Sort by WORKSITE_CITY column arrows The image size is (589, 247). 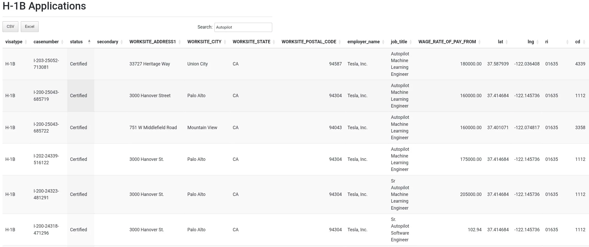(x=225, y=42)
